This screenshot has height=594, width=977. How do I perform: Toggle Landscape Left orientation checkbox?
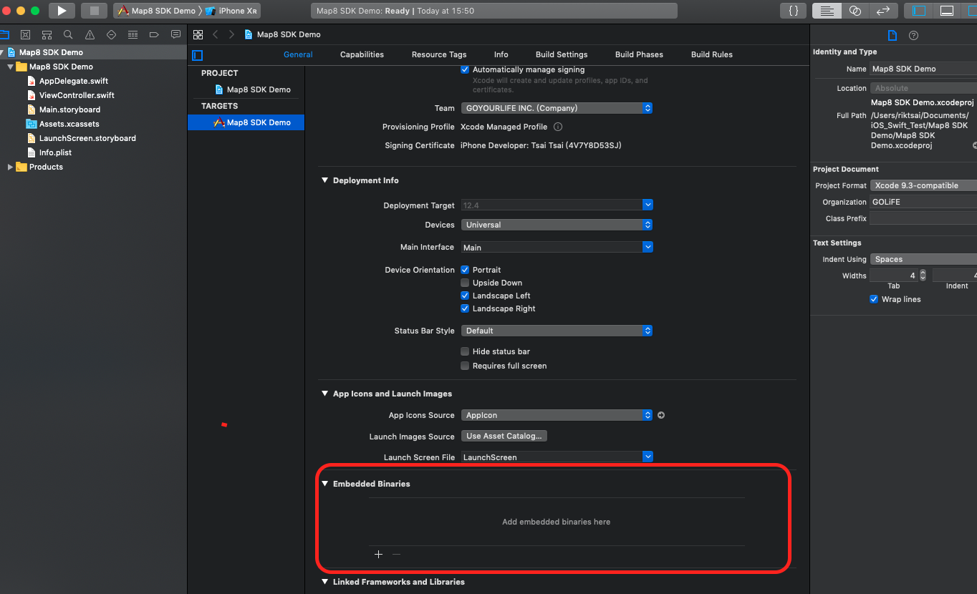[465, 296]
